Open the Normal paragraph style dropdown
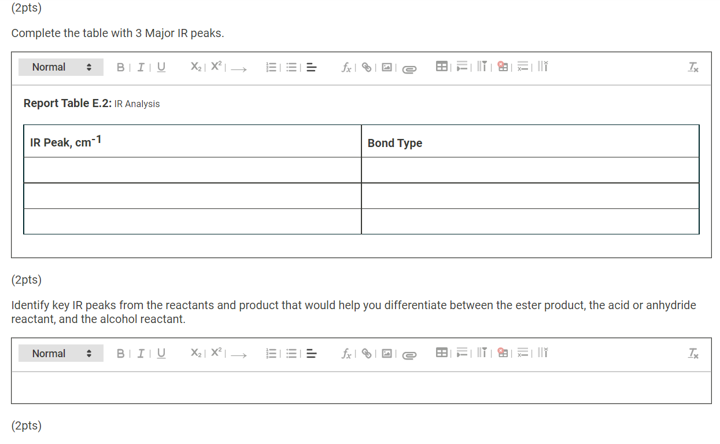Screen dimensions: 720x444 [61, 67]
